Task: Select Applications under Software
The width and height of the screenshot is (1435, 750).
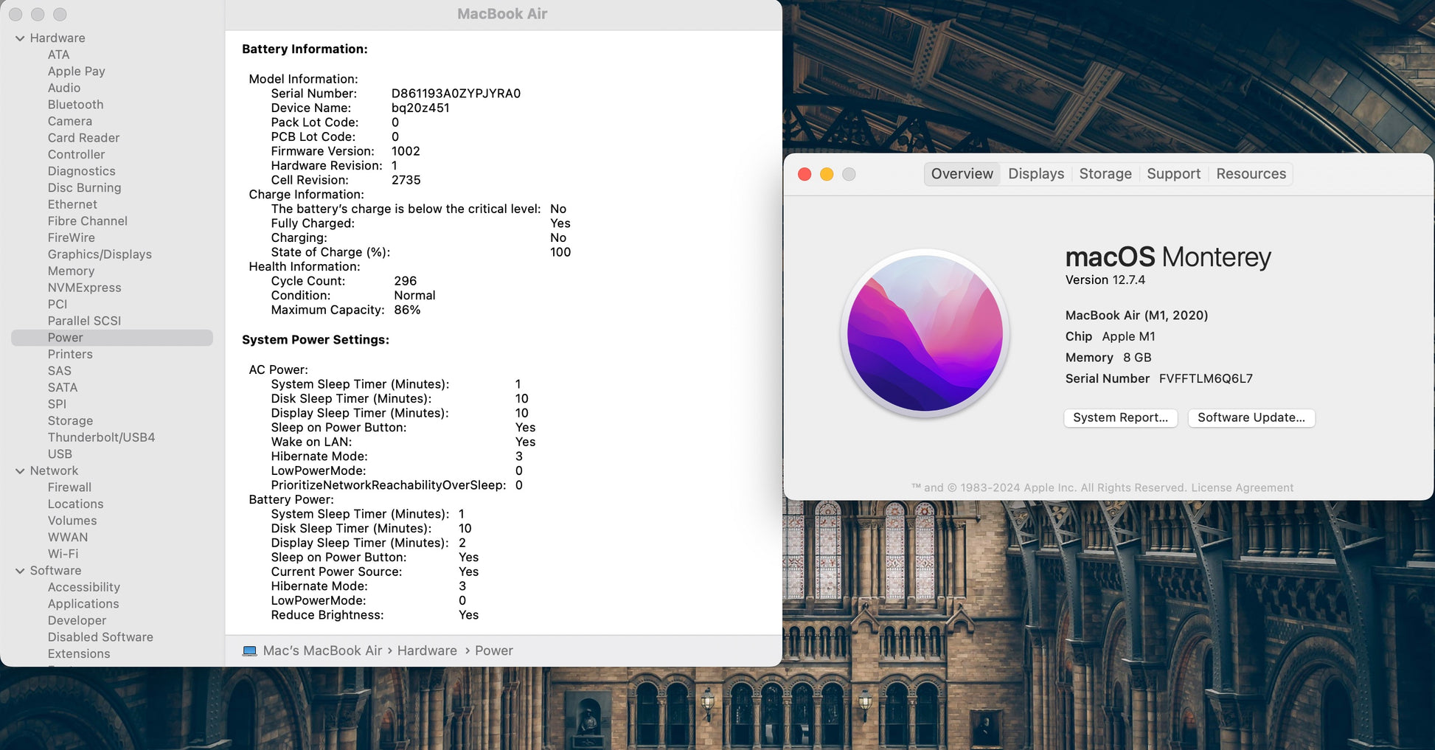Action: (83, 604)
